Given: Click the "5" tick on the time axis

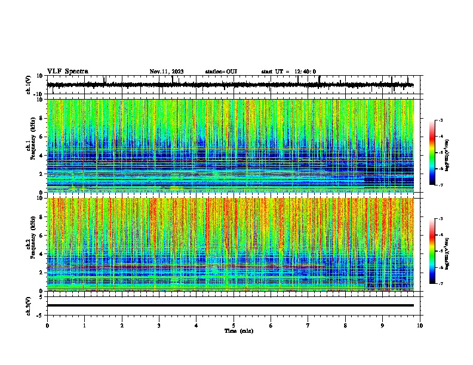Looking at the screenshot, I should [234, 326].
